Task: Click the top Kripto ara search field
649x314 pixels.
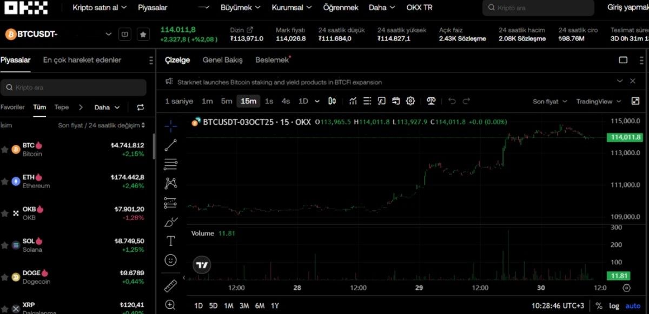Action: [x=538, y=8]
